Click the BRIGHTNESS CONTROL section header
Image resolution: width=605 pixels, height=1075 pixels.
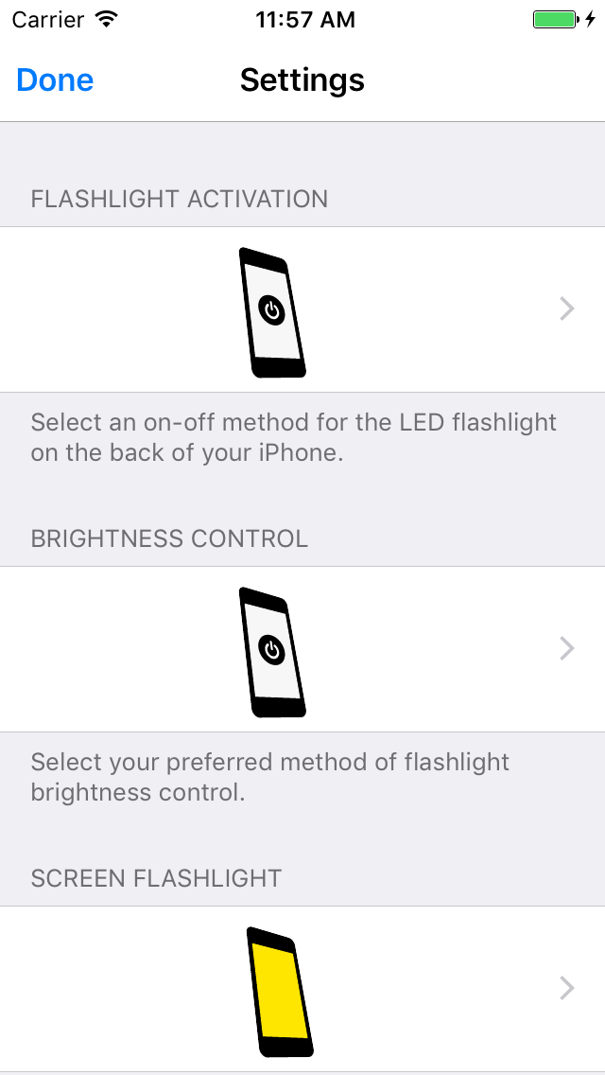click(x=169, y=538)
